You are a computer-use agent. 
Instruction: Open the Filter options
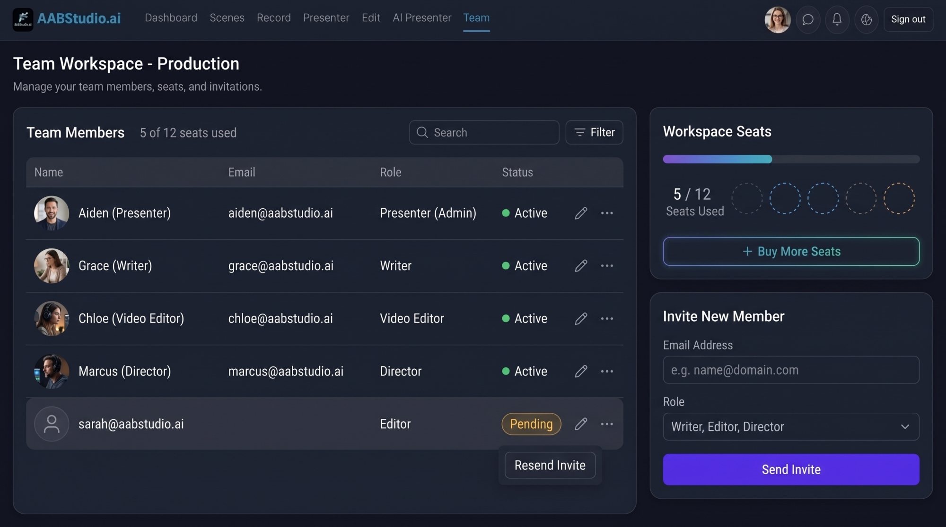pyautogui.click(x=594, y=132)
